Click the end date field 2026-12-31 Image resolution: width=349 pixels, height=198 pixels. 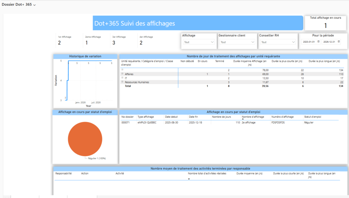[x=329, y=42]
